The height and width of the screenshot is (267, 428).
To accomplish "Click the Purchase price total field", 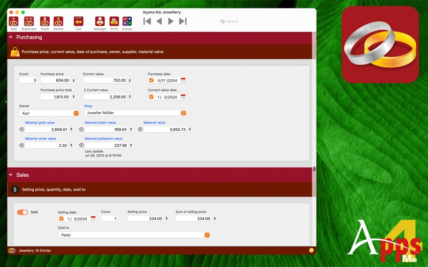I will (x=55, y=97).
